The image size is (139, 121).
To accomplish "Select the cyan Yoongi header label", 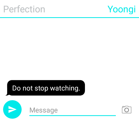I will click(x=121, y=9).
